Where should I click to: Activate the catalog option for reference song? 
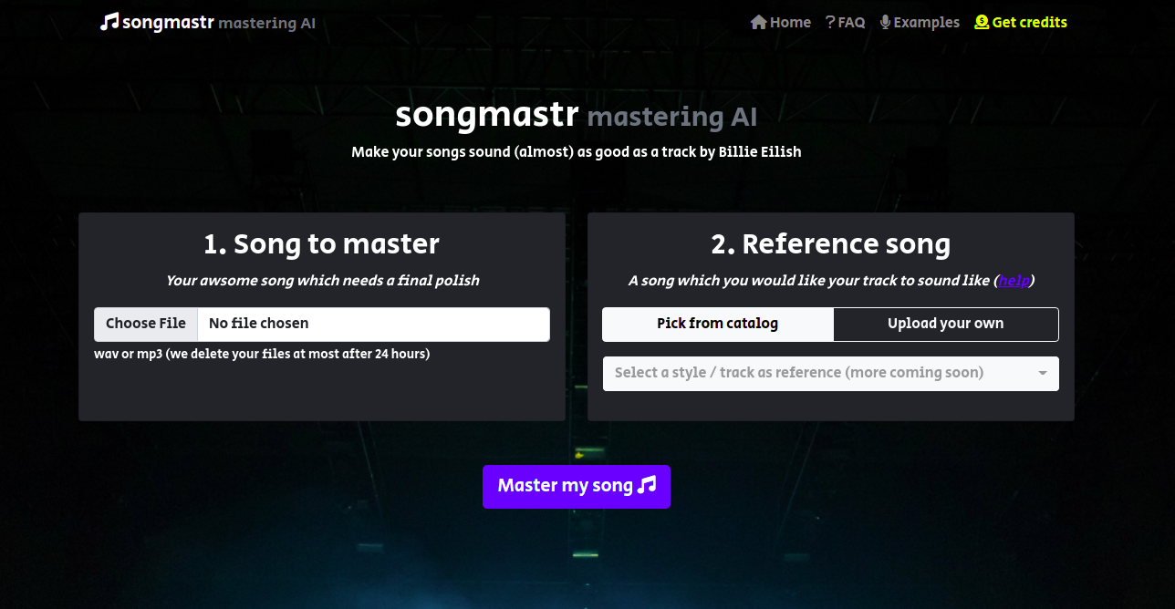(x=717, y=324)
